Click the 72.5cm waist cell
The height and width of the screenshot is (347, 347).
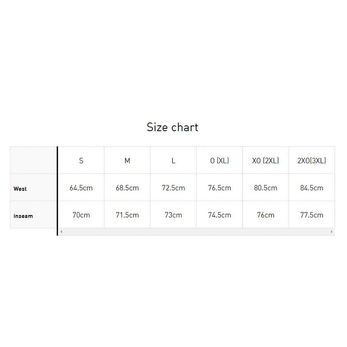coord(173,188)
